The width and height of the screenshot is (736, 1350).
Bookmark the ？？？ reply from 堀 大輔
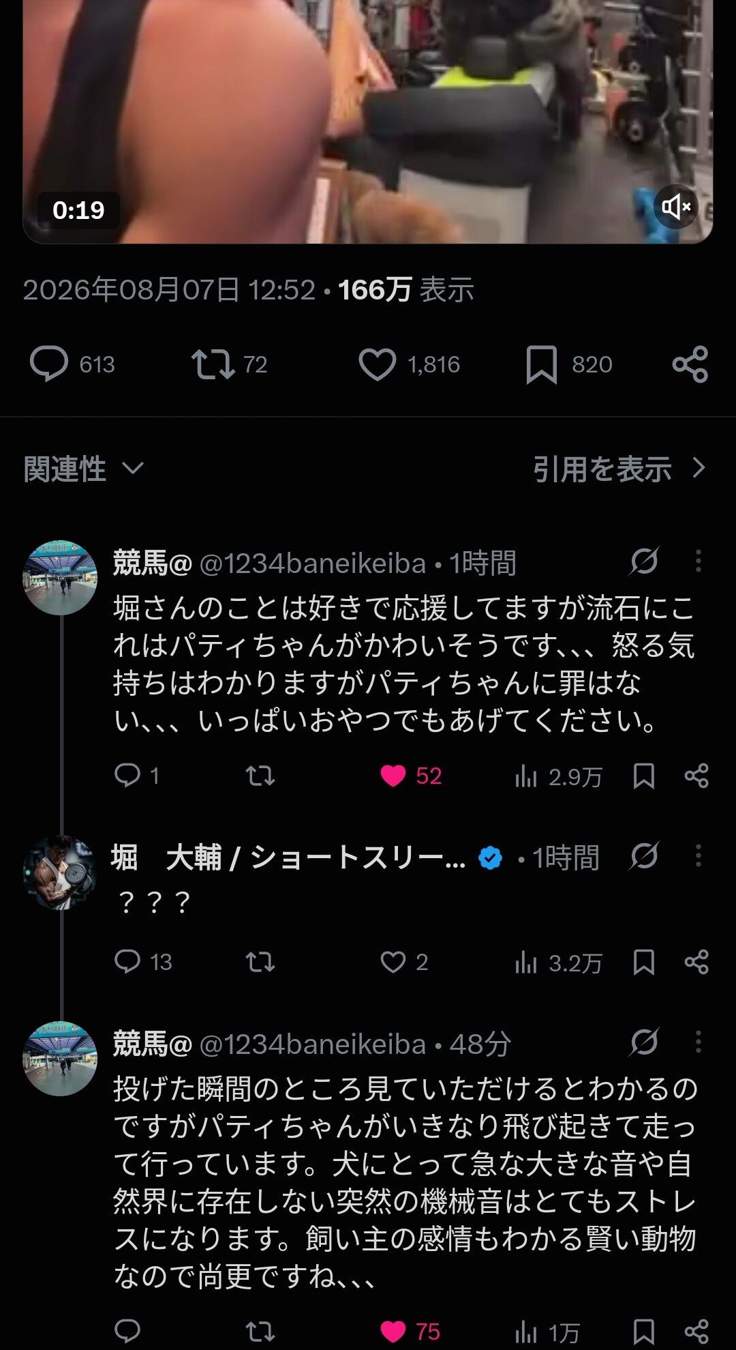[644, 962]
